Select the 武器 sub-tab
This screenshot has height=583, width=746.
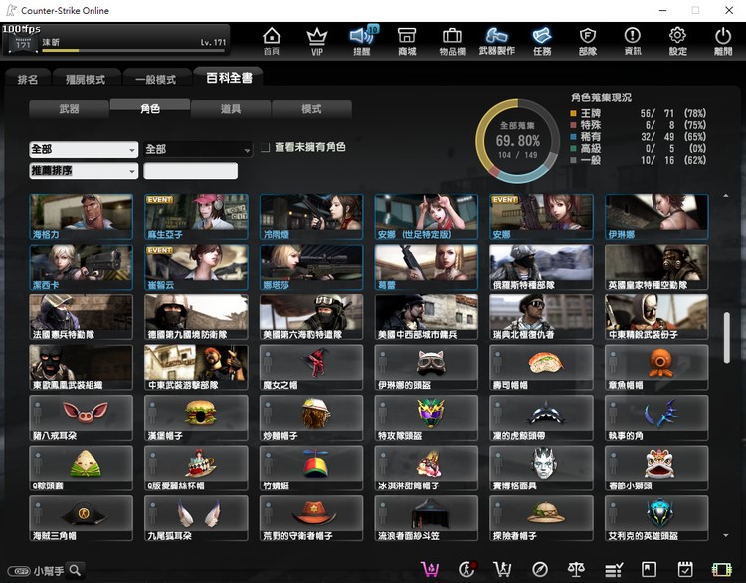[69, 109]
